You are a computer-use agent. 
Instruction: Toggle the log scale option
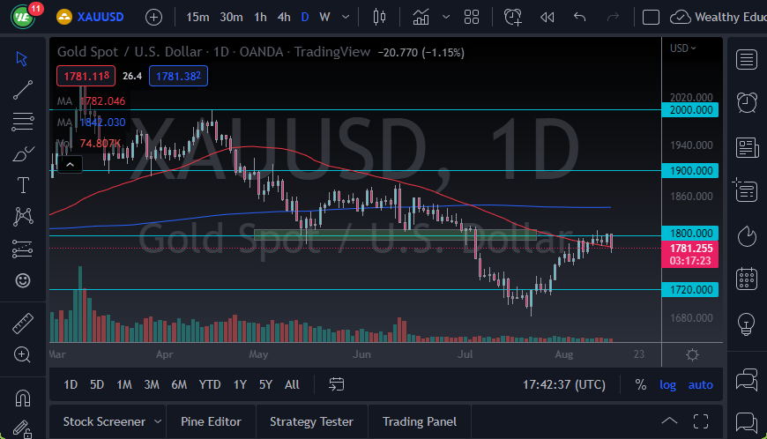tap(668, 384)
